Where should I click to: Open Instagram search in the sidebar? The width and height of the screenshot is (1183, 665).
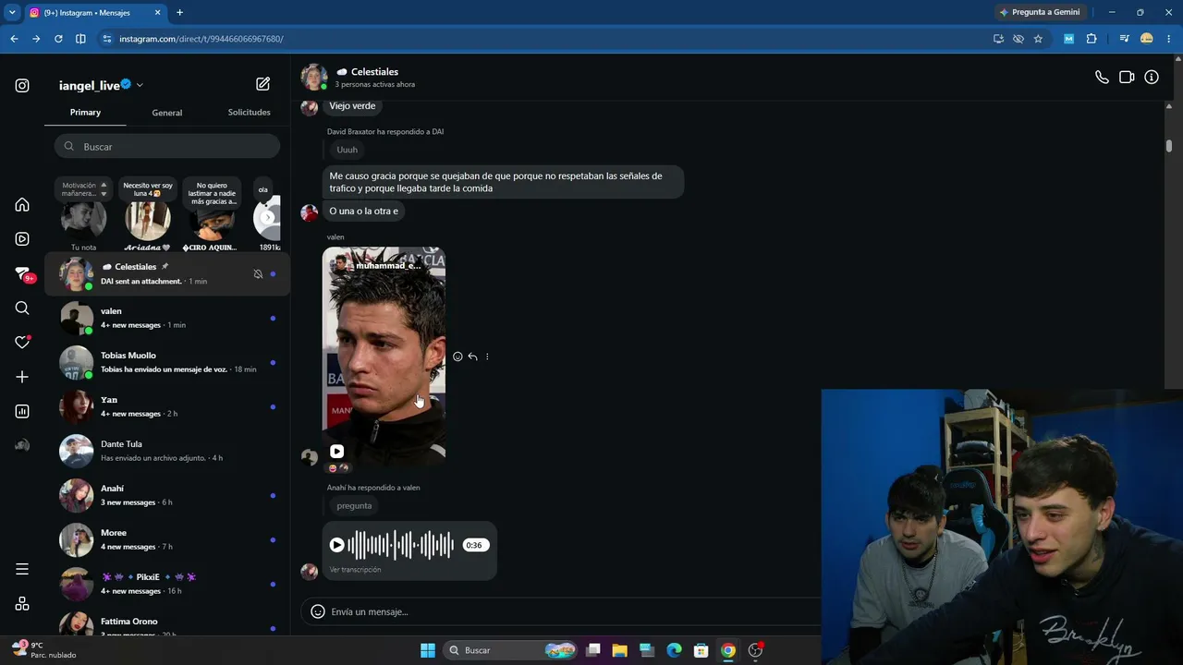click(x=22, y=308)
